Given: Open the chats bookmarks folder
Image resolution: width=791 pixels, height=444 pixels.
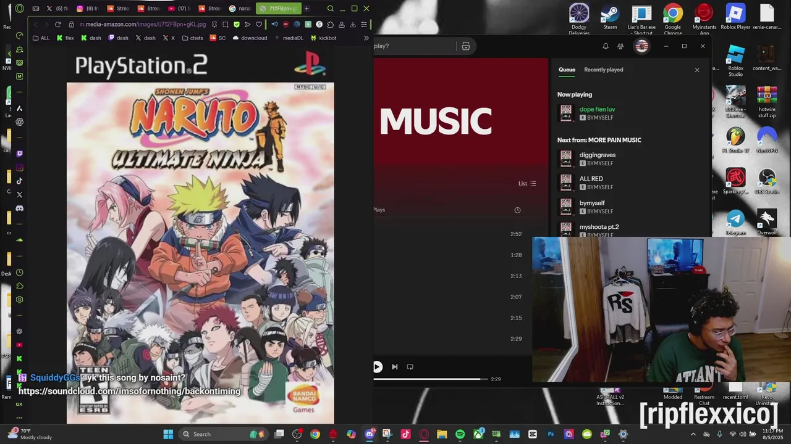Looking at the screenshot, I should pos(192,38).
